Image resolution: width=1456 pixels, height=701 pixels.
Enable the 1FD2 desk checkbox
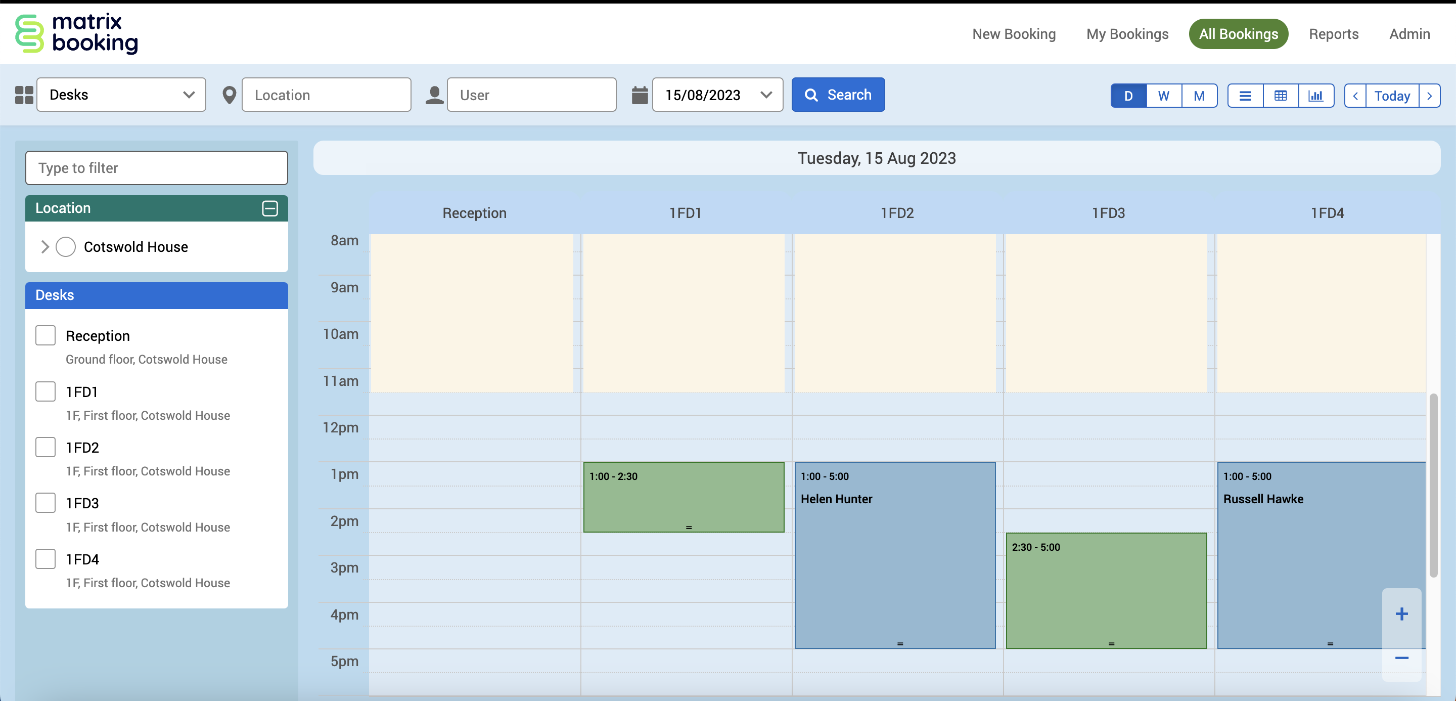[45, 447]
